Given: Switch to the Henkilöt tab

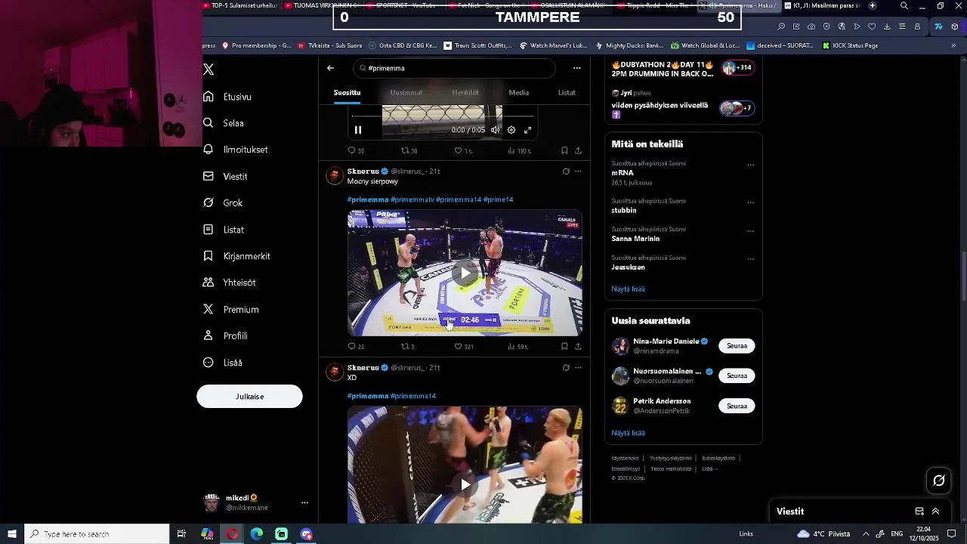Looking at the screenshot, I should (465, 92).
